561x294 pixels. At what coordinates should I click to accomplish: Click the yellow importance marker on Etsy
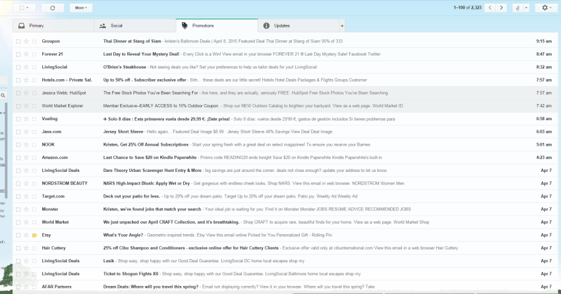click(x=34, y=235)
